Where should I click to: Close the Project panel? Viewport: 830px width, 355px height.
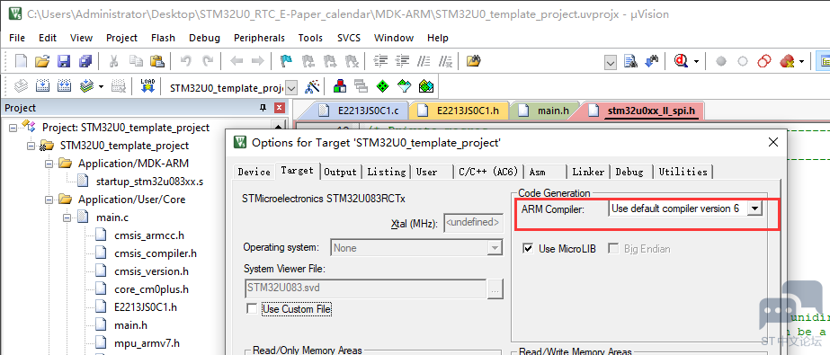click(280, 108)
